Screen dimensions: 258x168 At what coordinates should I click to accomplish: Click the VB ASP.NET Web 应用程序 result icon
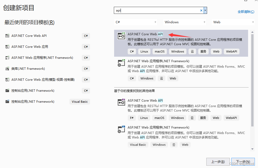pos(121,129)
